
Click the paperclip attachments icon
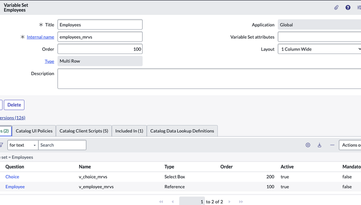[337, 8]
